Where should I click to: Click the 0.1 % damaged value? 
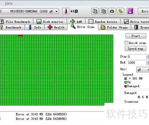[x=143, y=97]
